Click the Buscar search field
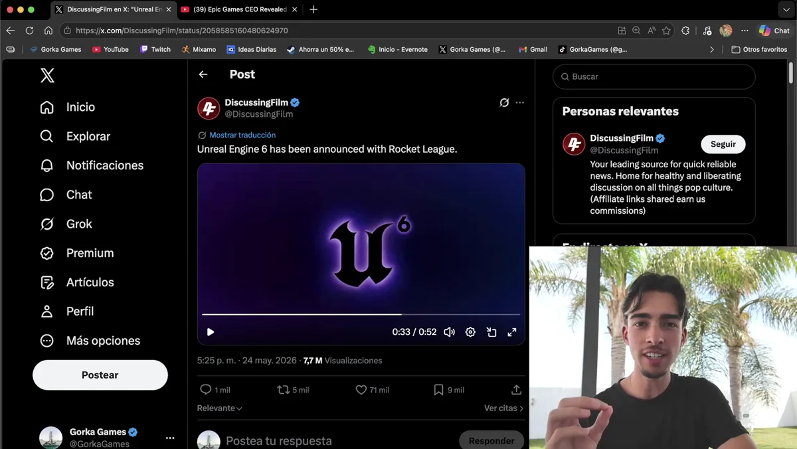Viewport: 797px width, 449px height. pyautogui.click(x=654, y=76)
